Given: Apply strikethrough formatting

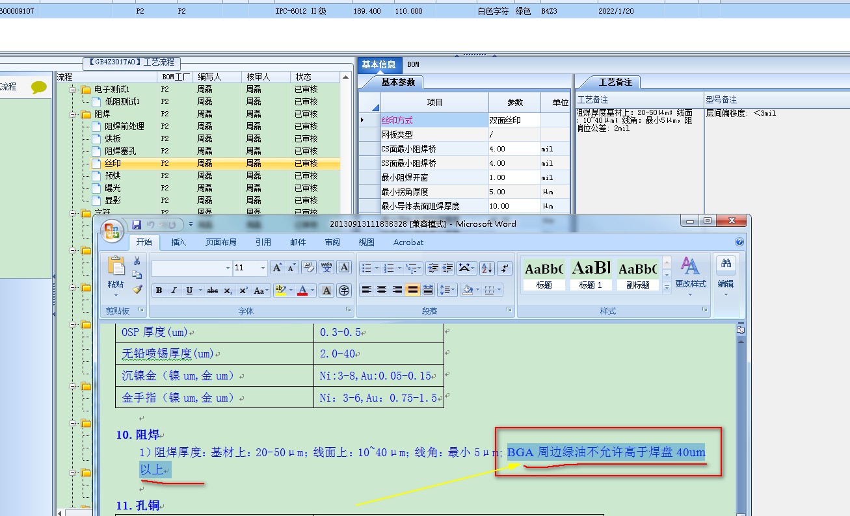Looking at the screenshot, I should (212, 290).
